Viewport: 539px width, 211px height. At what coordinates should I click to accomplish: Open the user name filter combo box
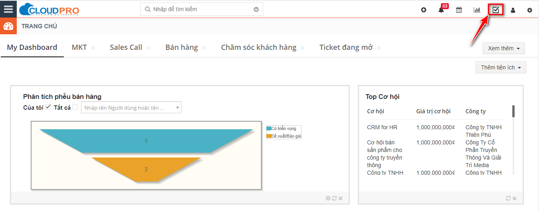pos(131,108)
